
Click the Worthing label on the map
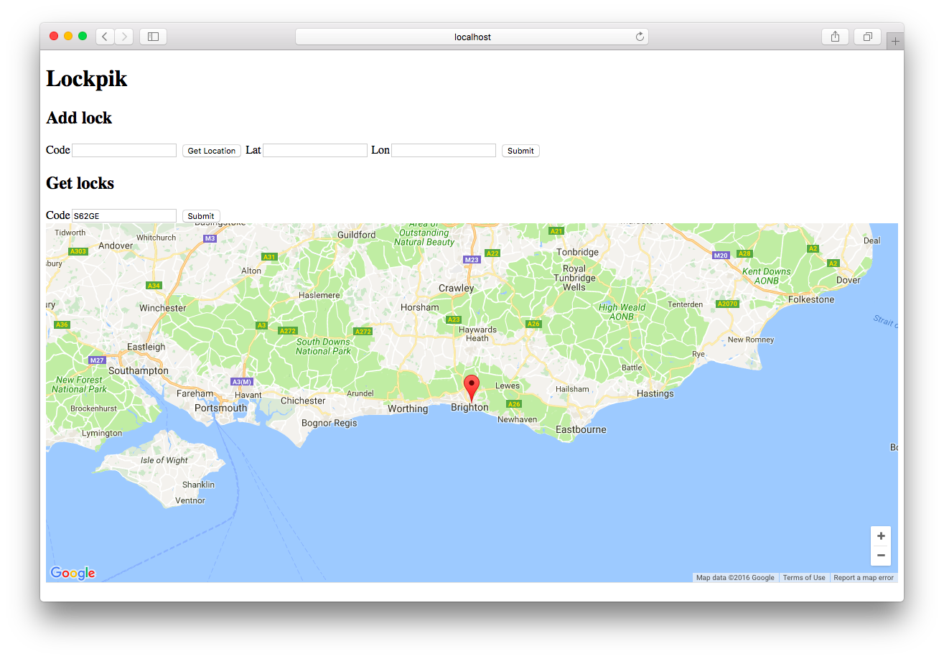pyautogui.click(x=408, y=408)
